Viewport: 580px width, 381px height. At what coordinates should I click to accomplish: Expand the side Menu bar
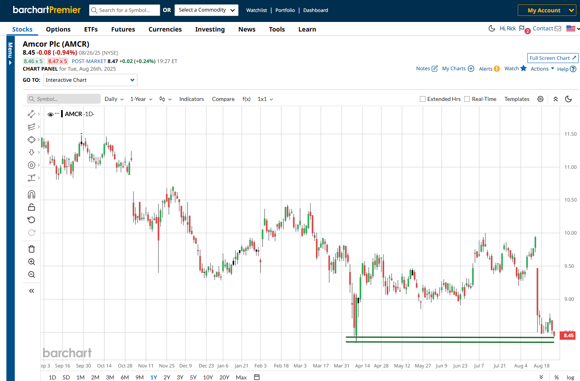10,54
